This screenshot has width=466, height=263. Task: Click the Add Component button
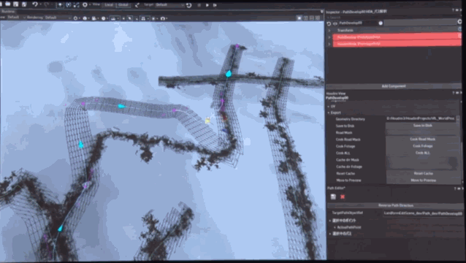point(394,86)
